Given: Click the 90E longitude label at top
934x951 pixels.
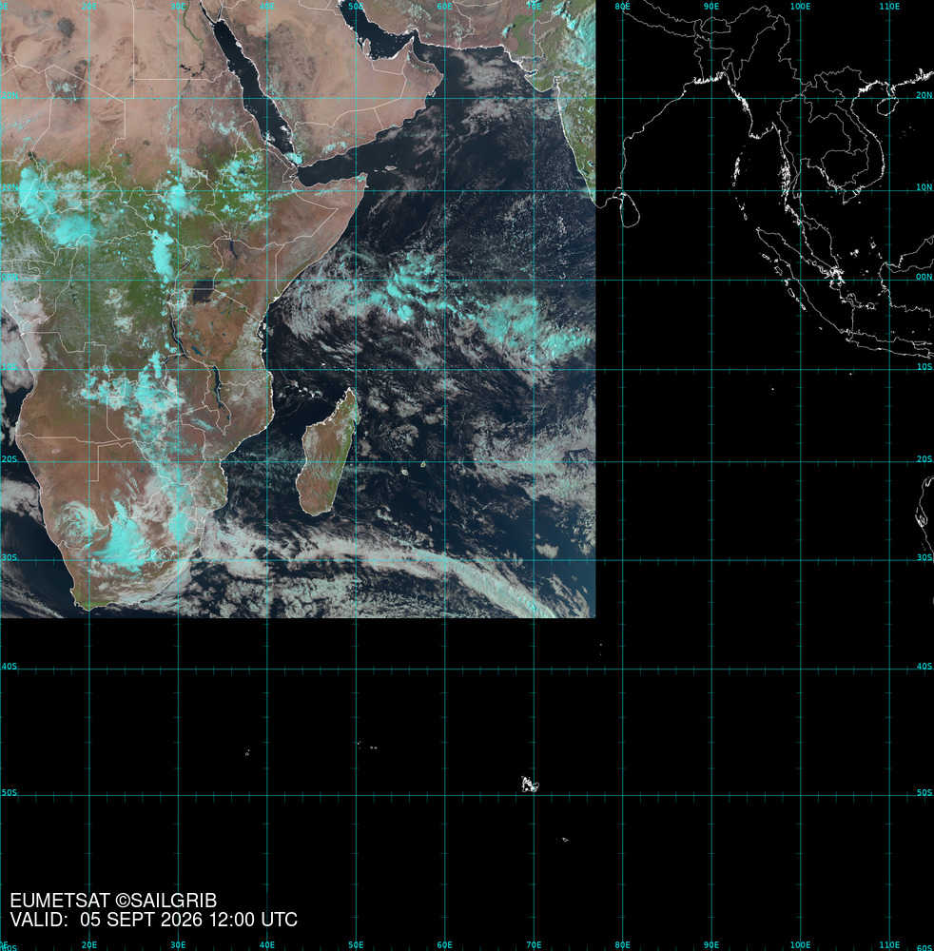Looking at the screenshot, I should click(711, 6).
